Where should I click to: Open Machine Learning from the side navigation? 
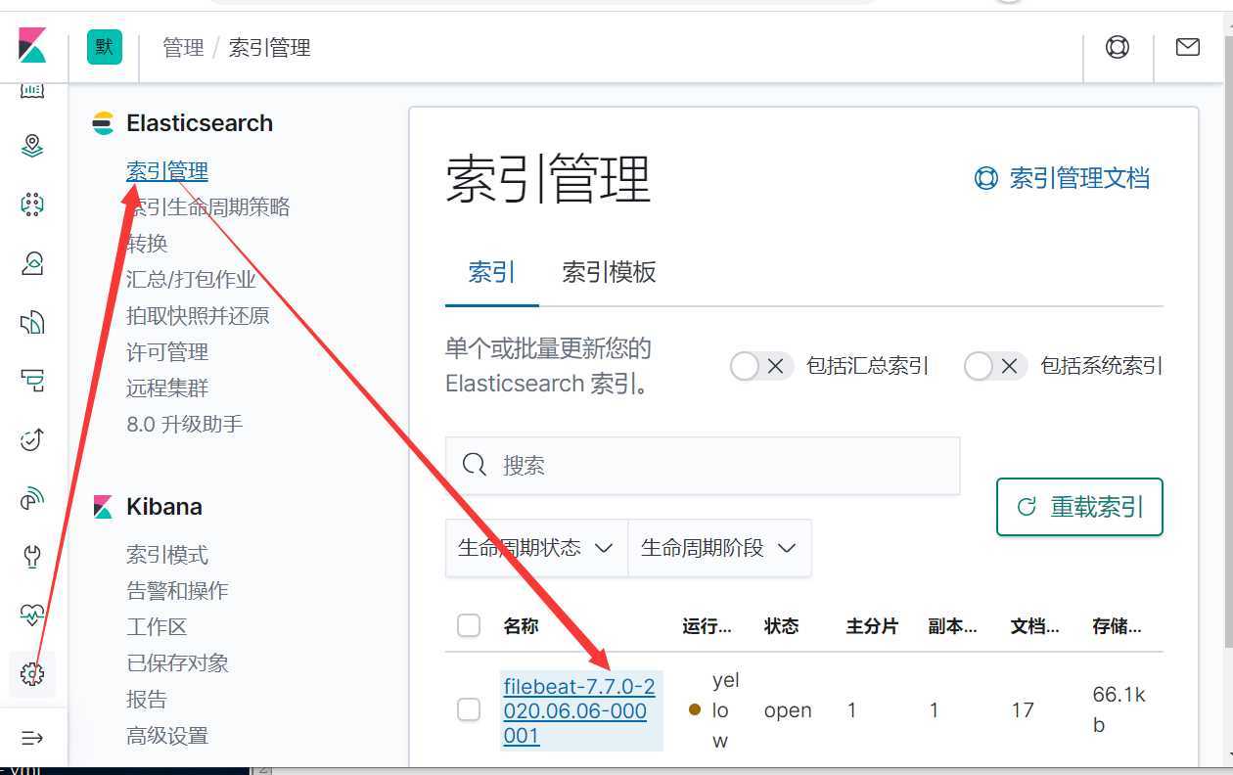pos(32,205)
